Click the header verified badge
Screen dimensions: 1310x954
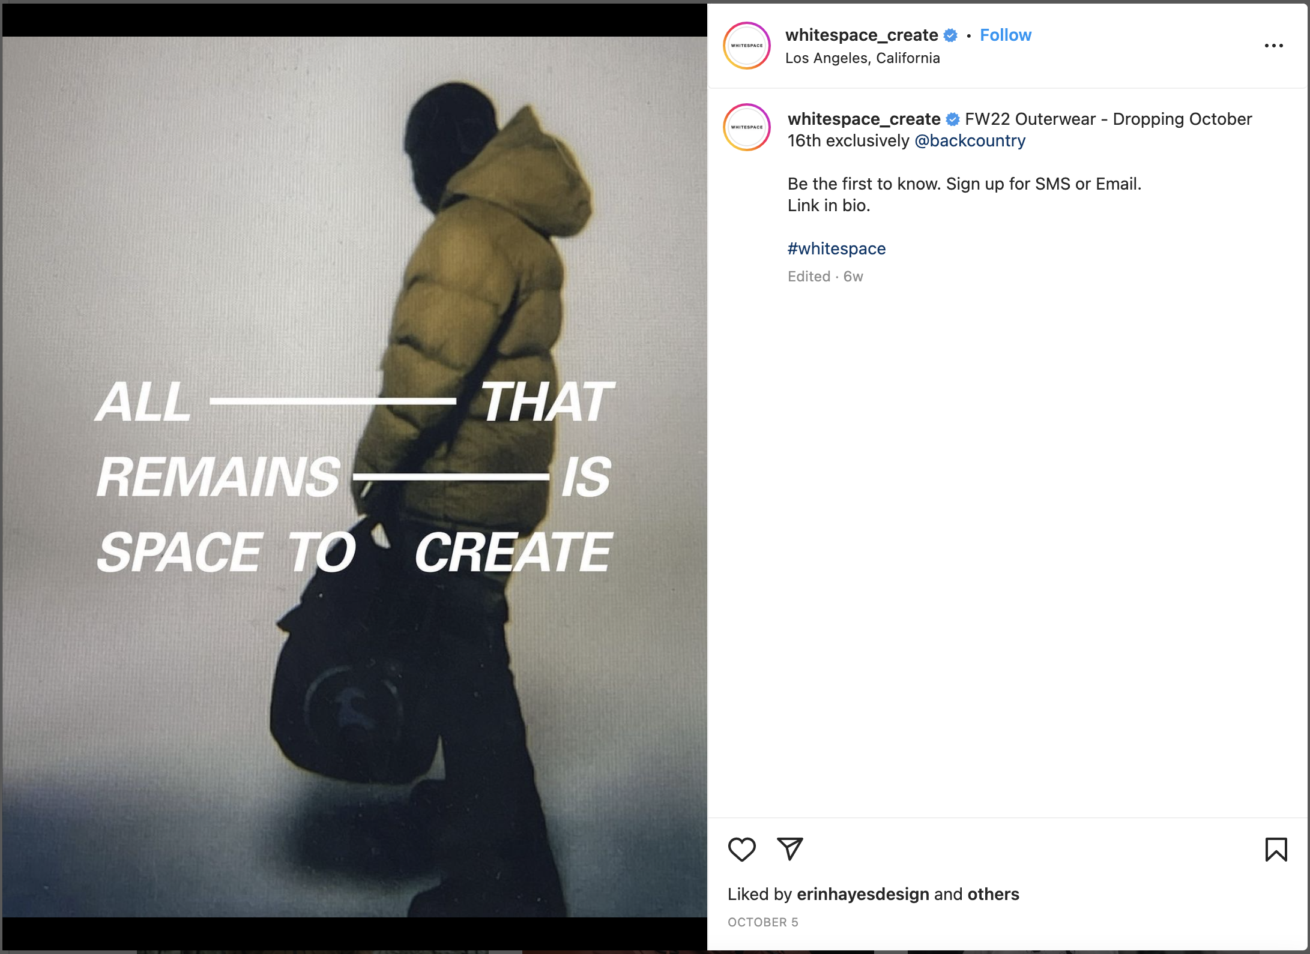click(950, 35)
